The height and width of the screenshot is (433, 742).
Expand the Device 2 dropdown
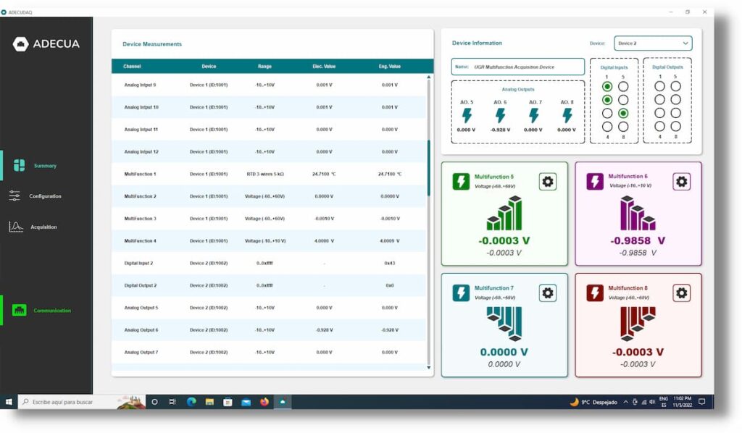(652, 43)
